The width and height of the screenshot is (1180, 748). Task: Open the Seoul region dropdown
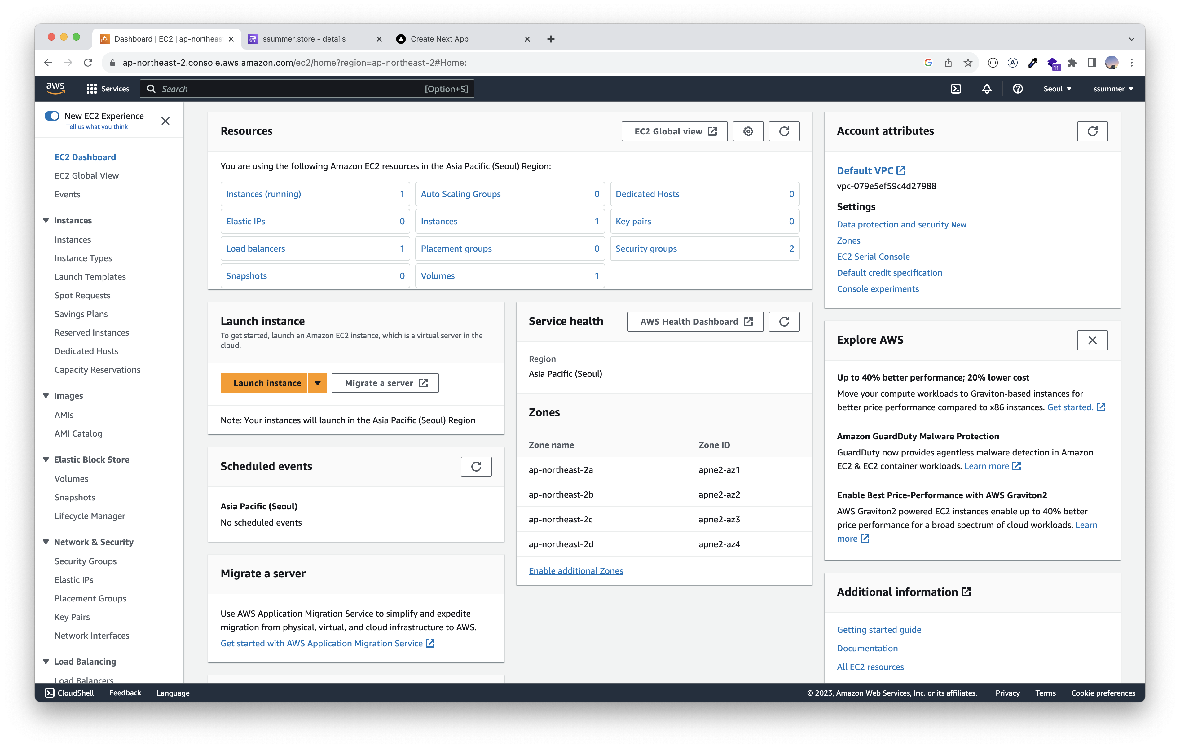(x=1057, y=89)
